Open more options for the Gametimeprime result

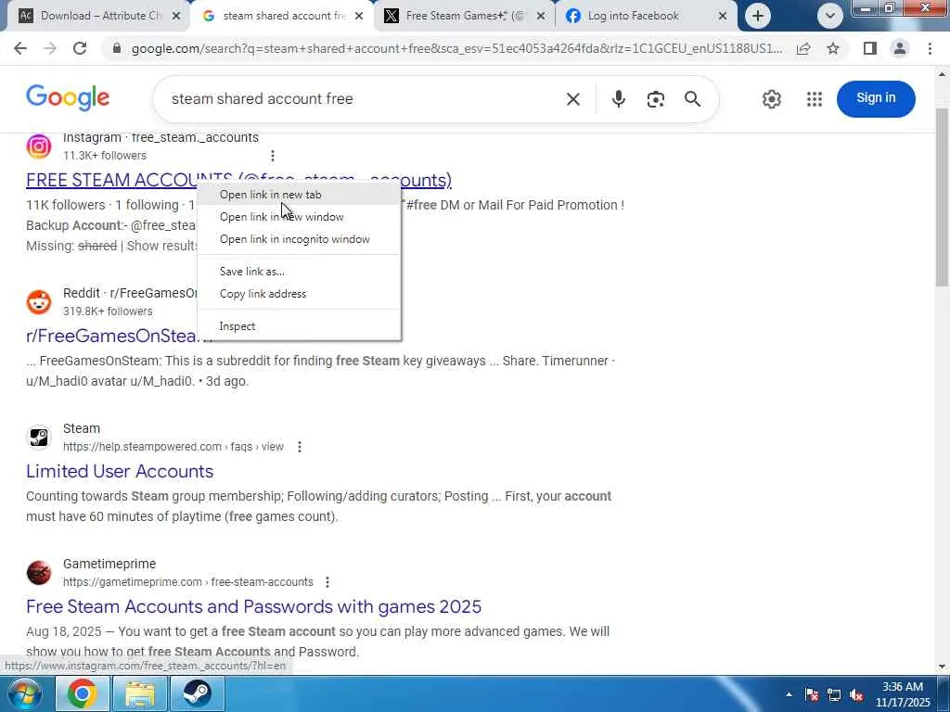click(x=327, y=582)
